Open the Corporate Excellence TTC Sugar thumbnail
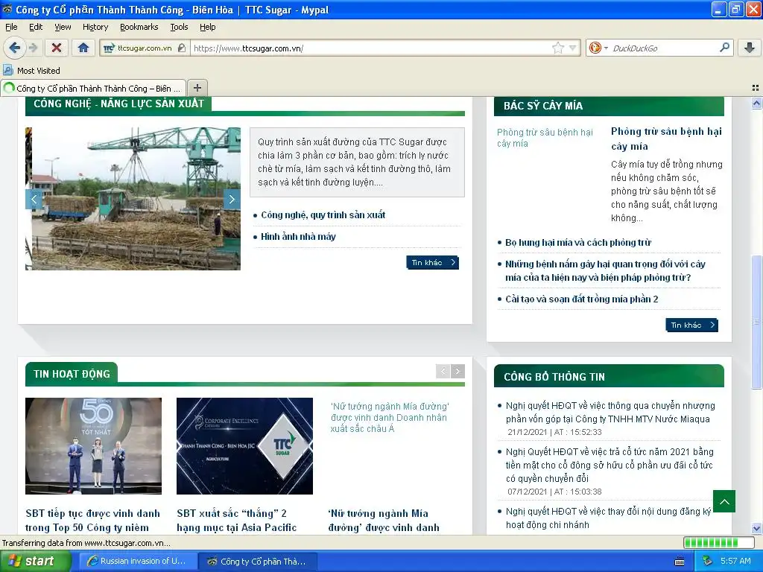763x572 pixels. [x=244, y=446]
